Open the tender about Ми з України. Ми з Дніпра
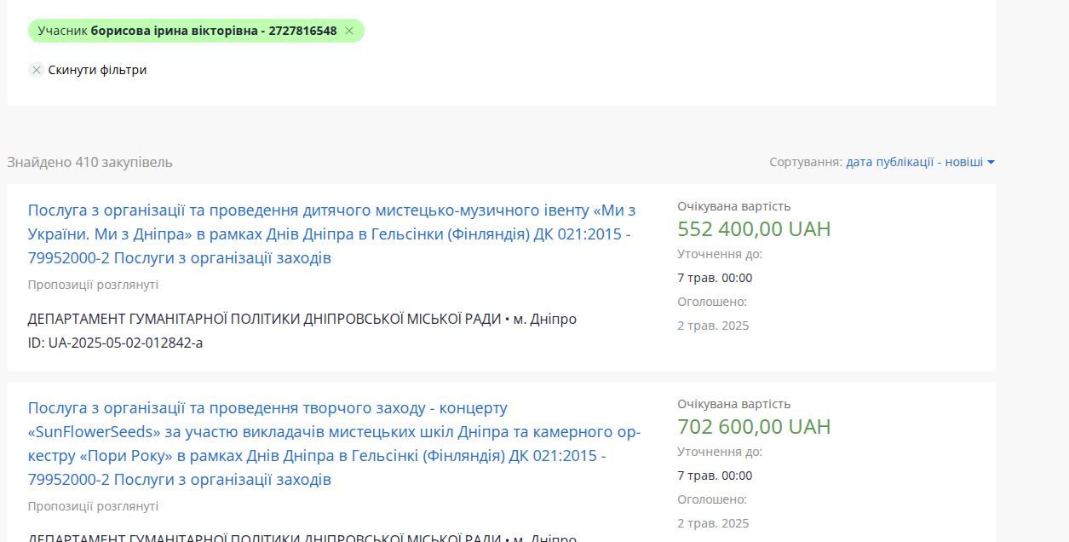1069x542 pixels. [x=332, y=235]
